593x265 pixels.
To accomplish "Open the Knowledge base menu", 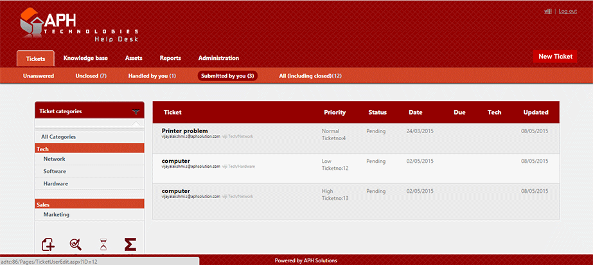I will point(85,58).
